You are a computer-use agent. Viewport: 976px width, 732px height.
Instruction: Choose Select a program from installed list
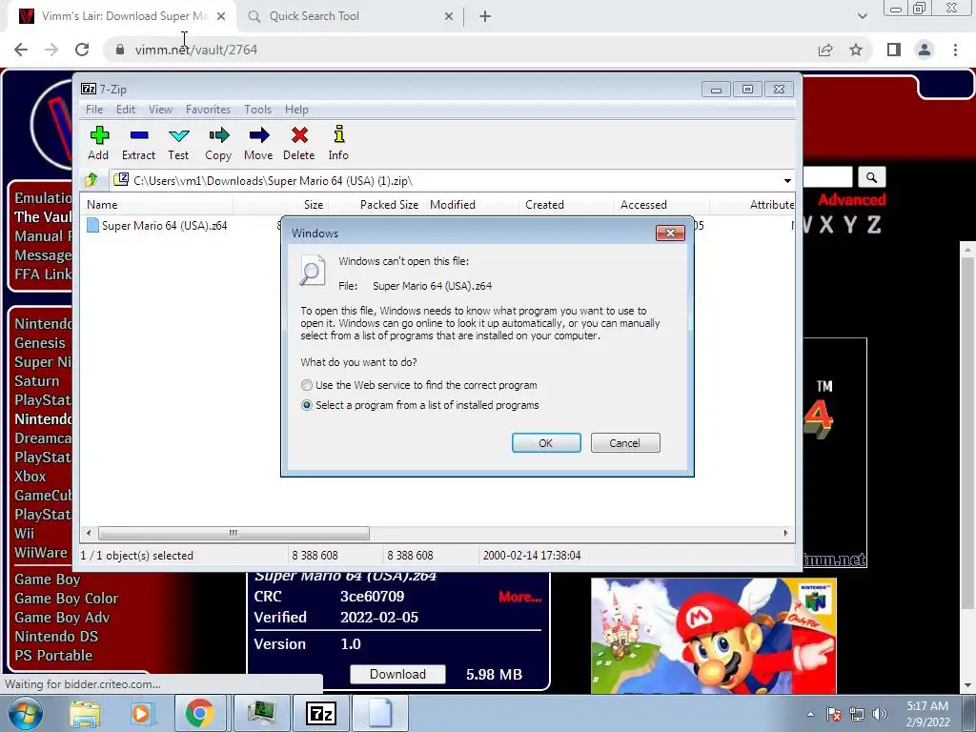[307, 405]
